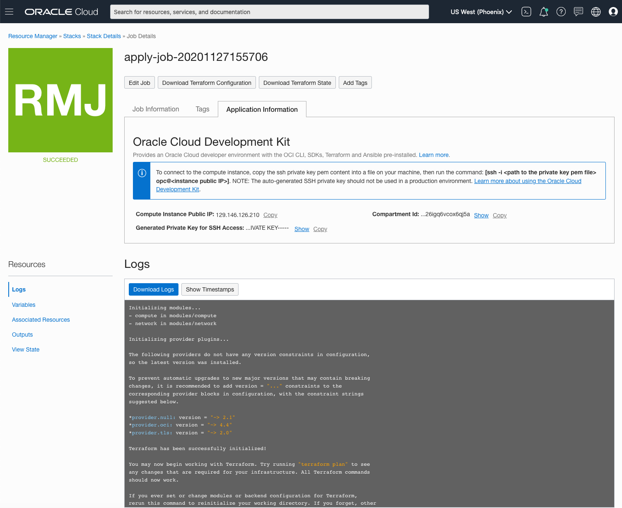The image size is (622, 508).
Task: Open Outputs in the Resources list
Action: click(x=22, y=335)
